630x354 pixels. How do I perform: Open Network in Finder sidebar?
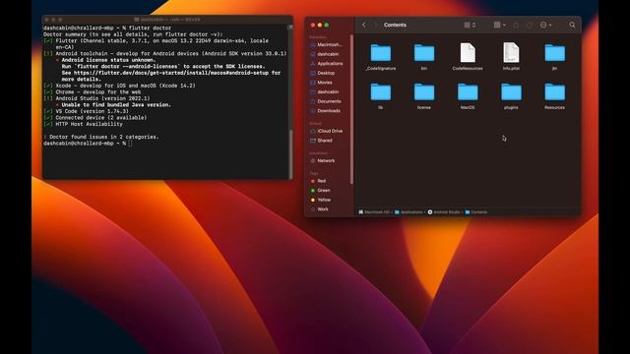point(323,160)
